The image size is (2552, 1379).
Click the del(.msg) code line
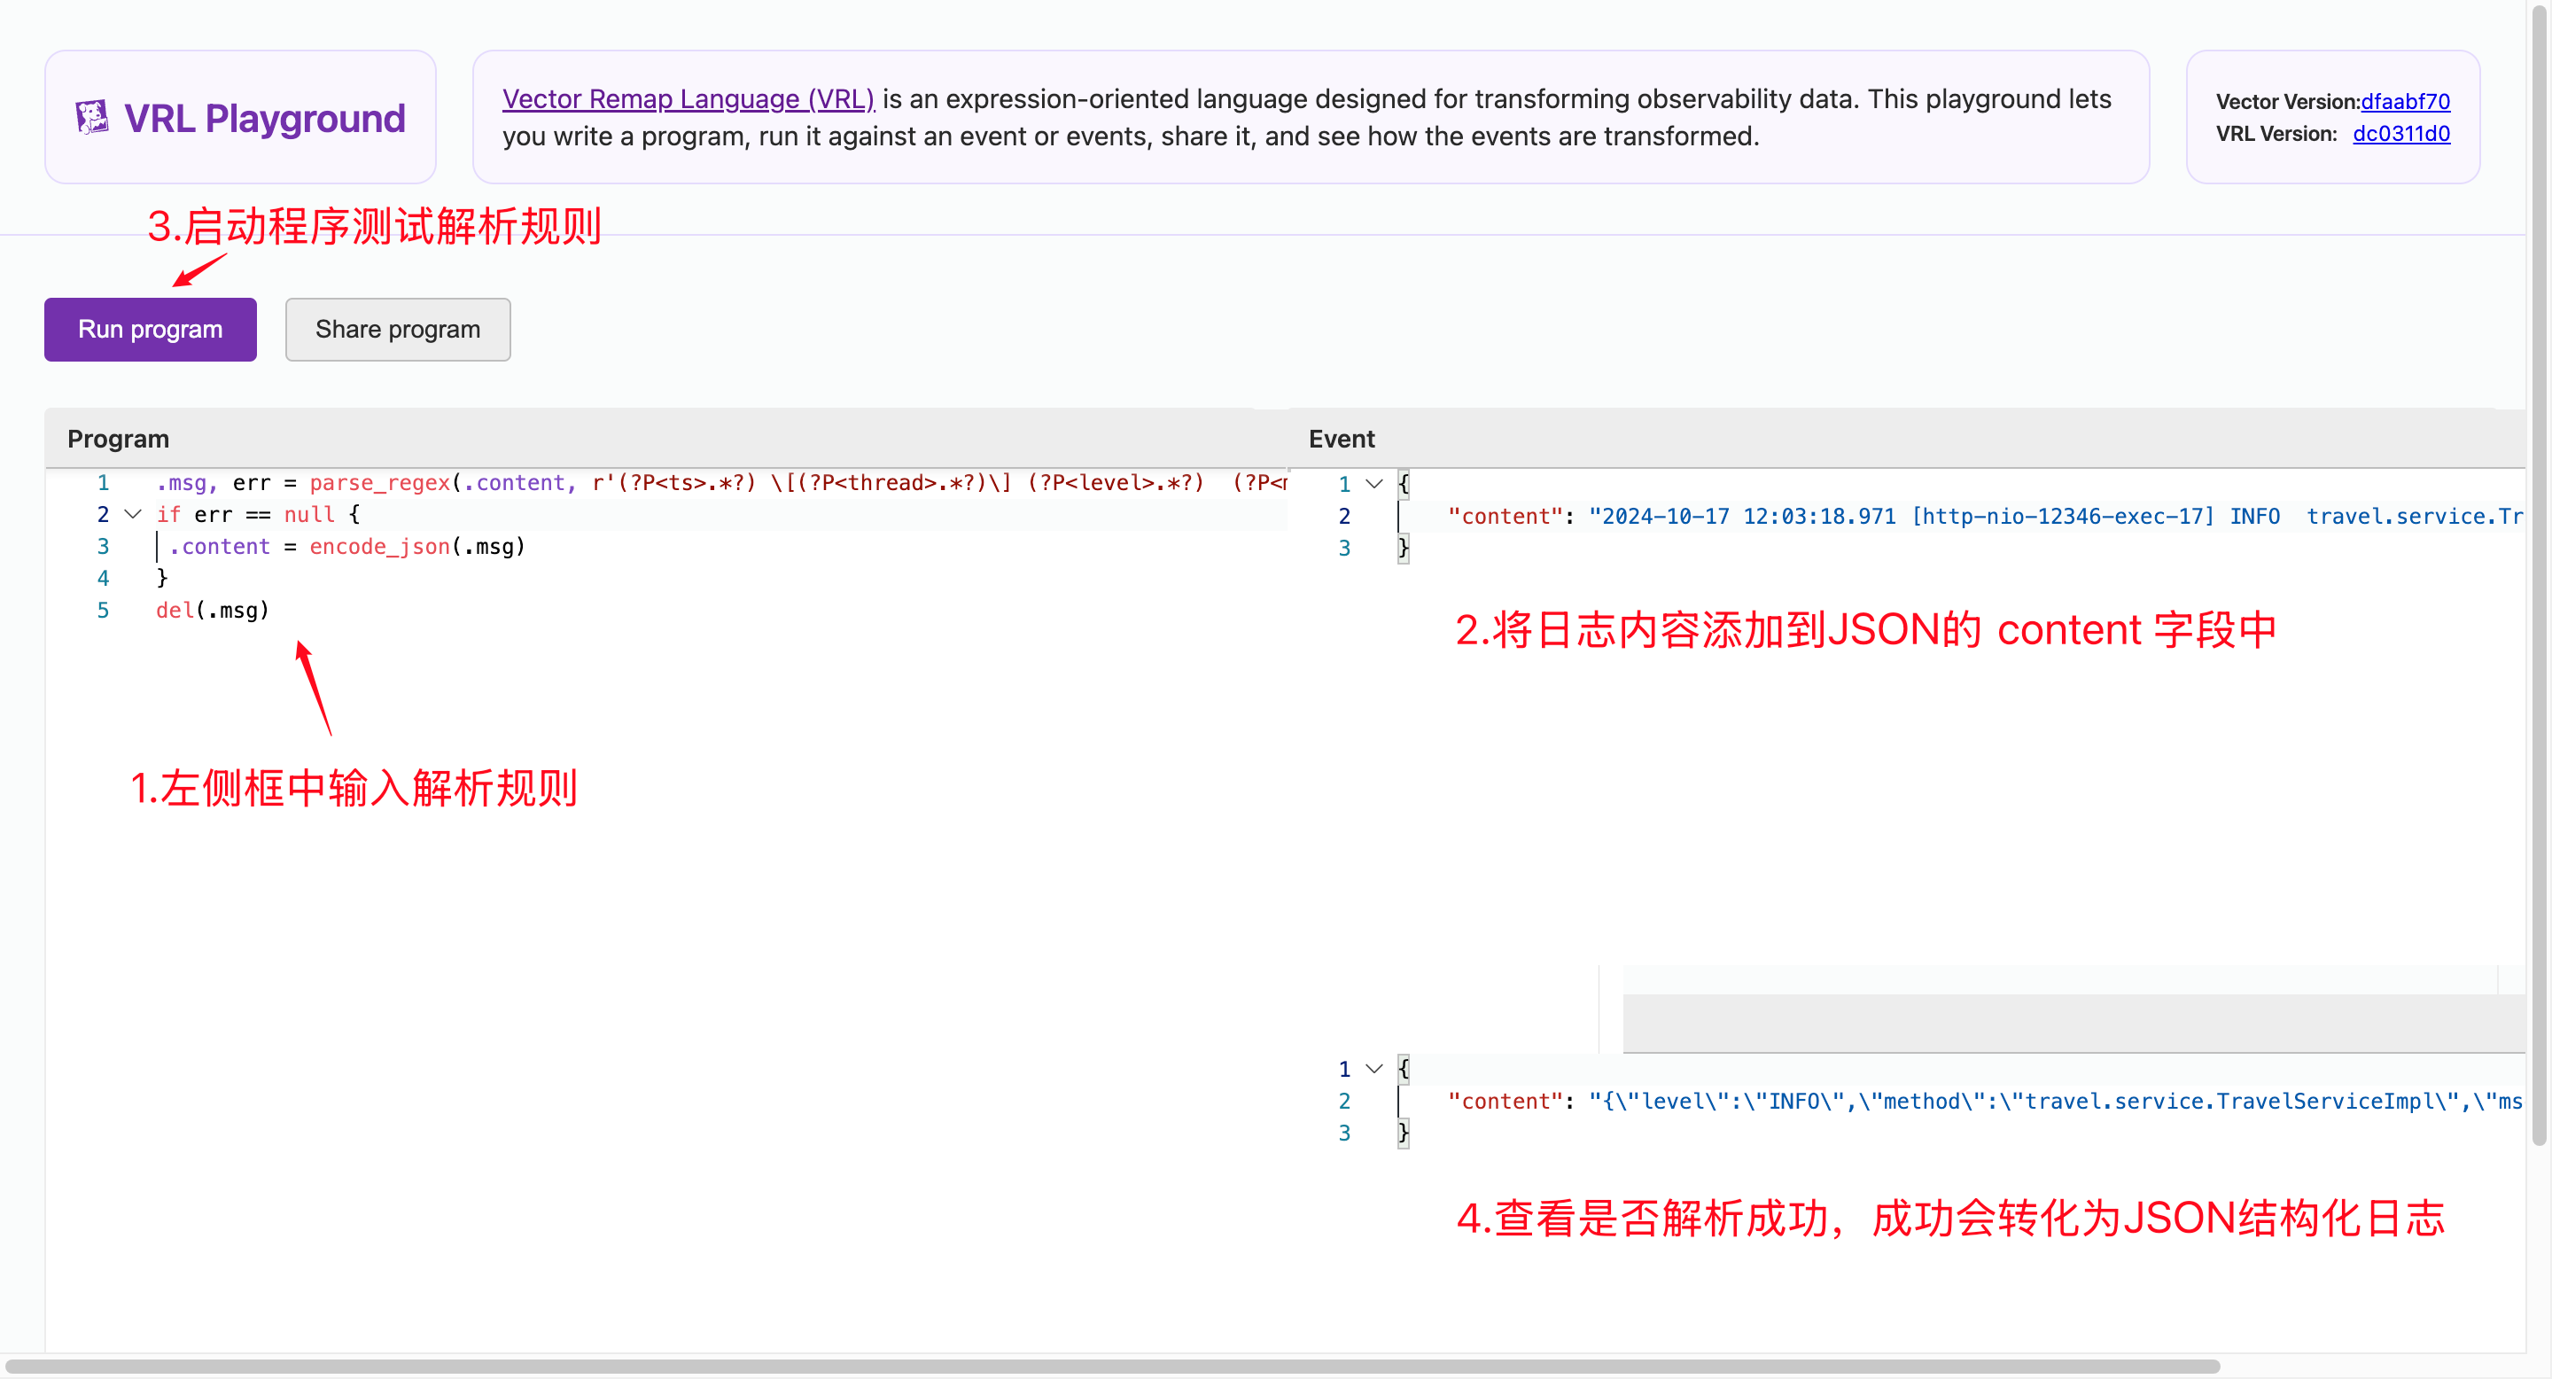212,611
